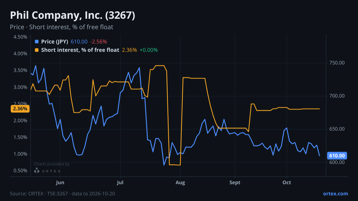Click the 3.00% left axis label
The image size is (358, 201).
click(x=21, y=87)
